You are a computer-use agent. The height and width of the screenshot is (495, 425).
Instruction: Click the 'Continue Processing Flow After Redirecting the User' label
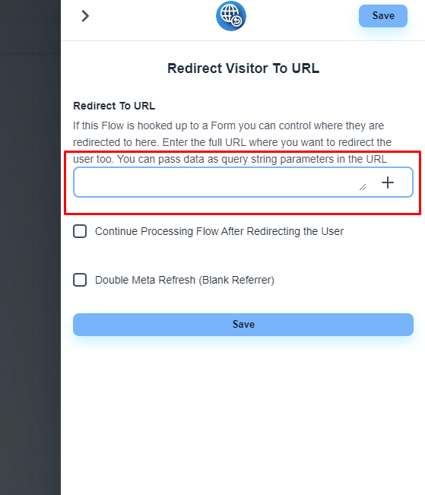coord(219,231)
